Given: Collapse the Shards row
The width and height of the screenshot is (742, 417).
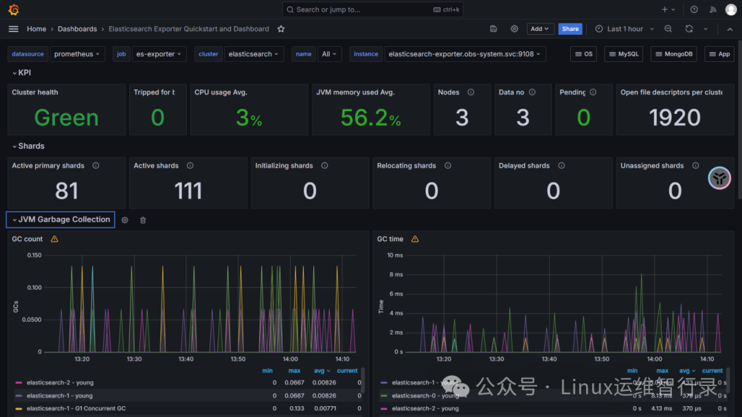Looking at the screenshot, I should tap(28, 146).
